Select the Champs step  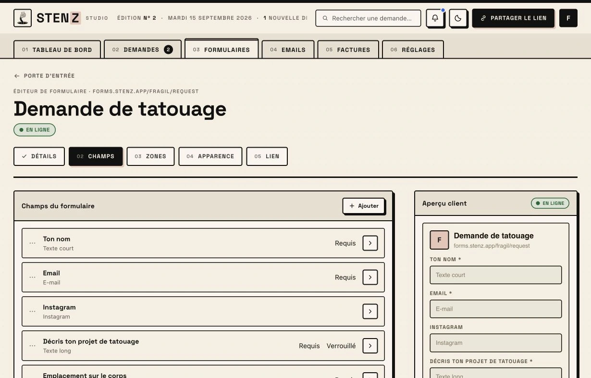click(x=96, y=156)
